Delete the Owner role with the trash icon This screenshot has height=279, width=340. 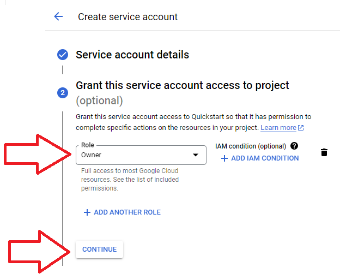tap(324, 152)
